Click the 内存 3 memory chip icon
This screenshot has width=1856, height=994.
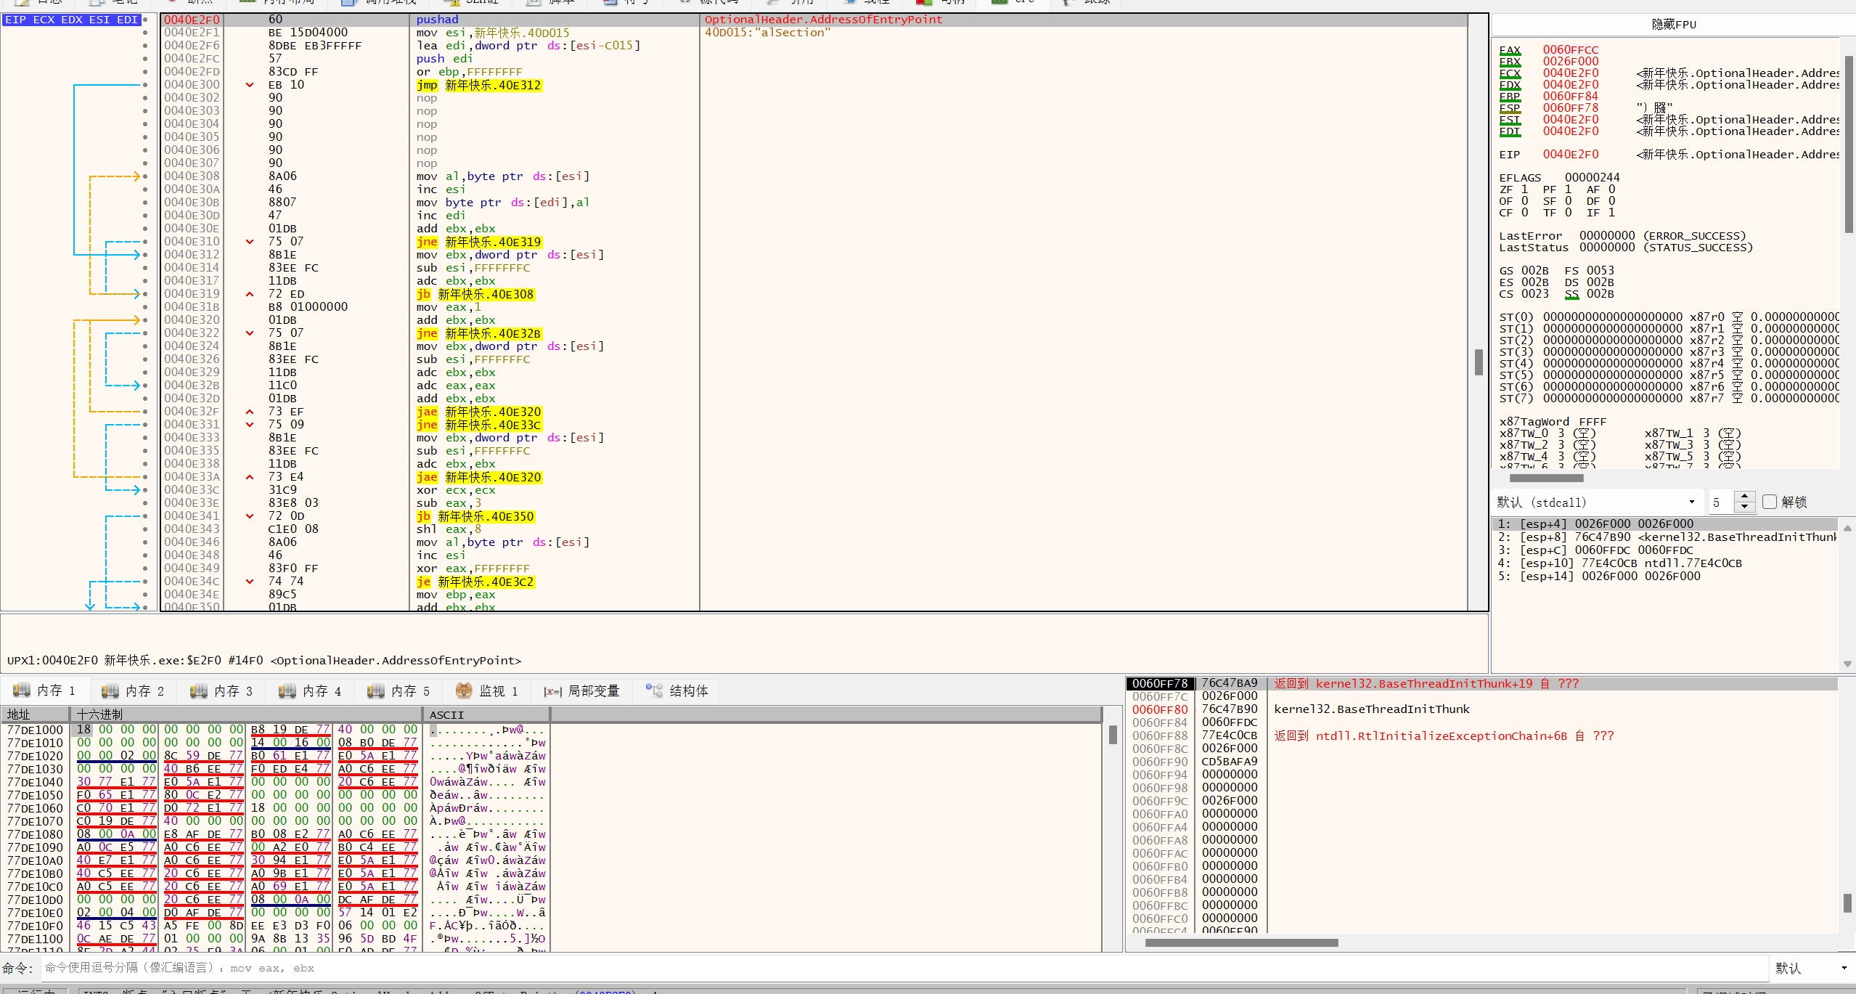[198, 690]
